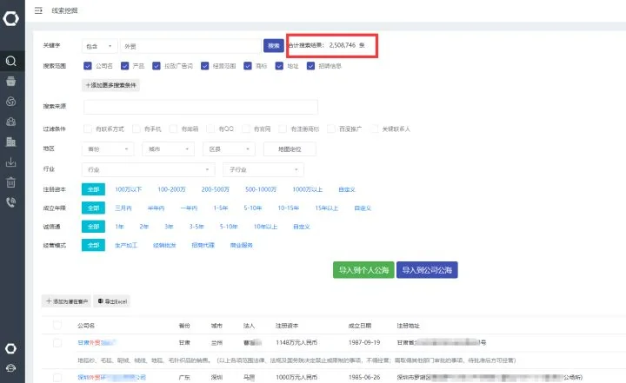Focus the 搜索来源 input field
626x383 pixels.
[201, 107]
